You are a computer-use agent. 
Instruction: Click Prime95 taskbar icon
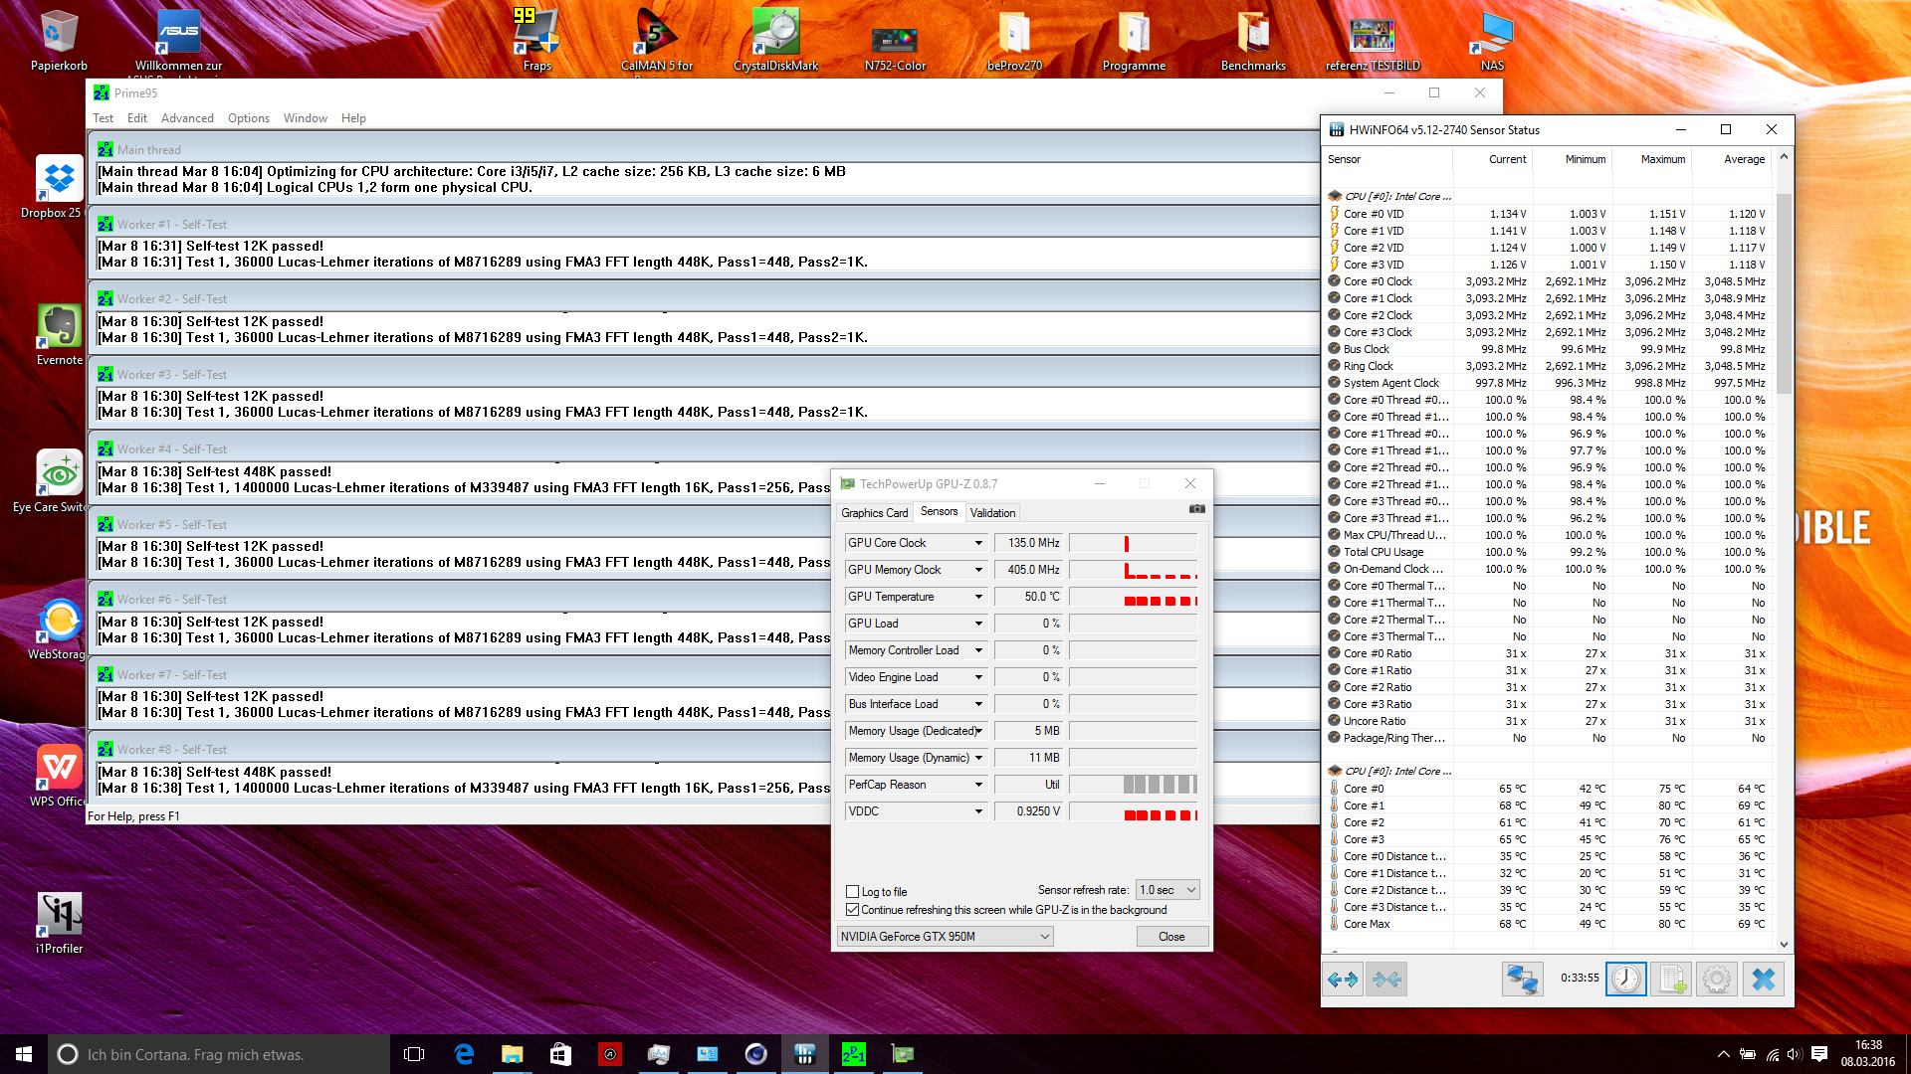point(854,1054)
